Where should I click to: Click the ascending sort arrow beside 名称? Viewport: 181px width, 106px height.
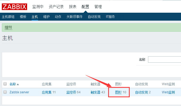tap(18, 84)
